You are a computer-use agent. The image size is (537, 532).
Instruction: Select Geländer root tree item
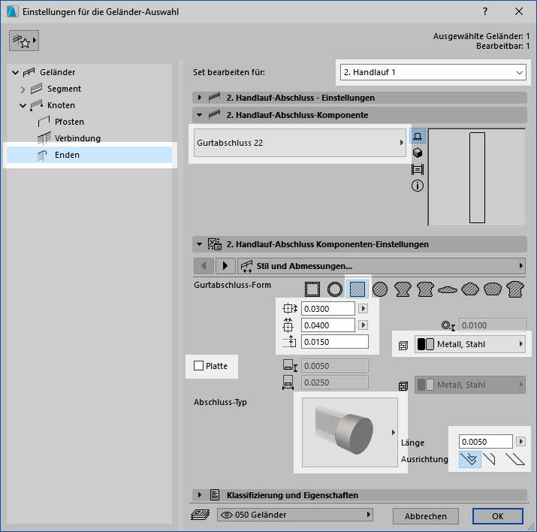[x=57, y=72]
